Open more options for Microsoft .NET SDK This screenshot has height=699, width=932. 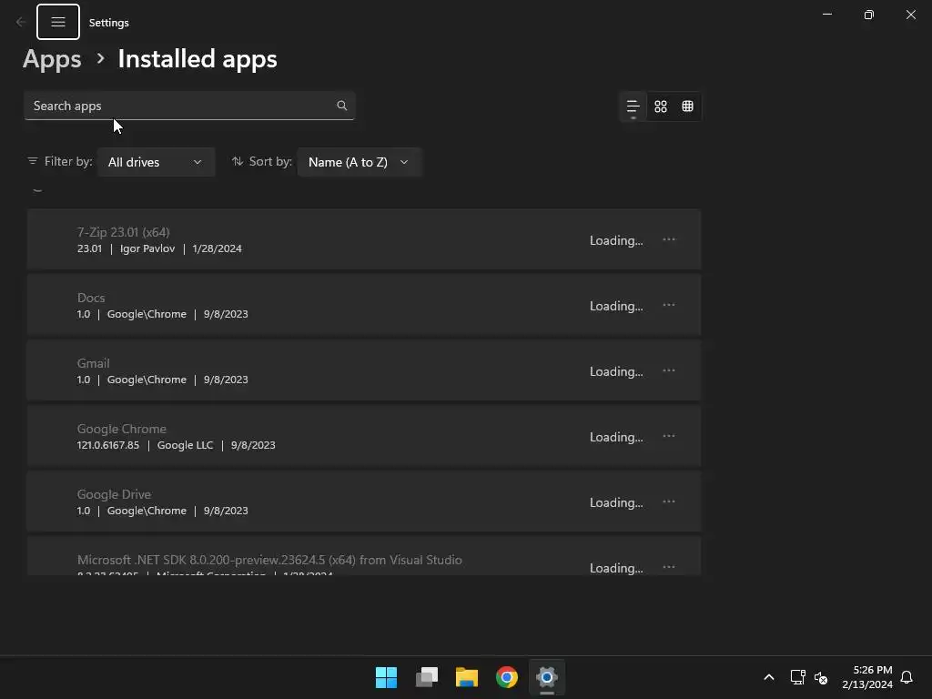pos(669,567)
